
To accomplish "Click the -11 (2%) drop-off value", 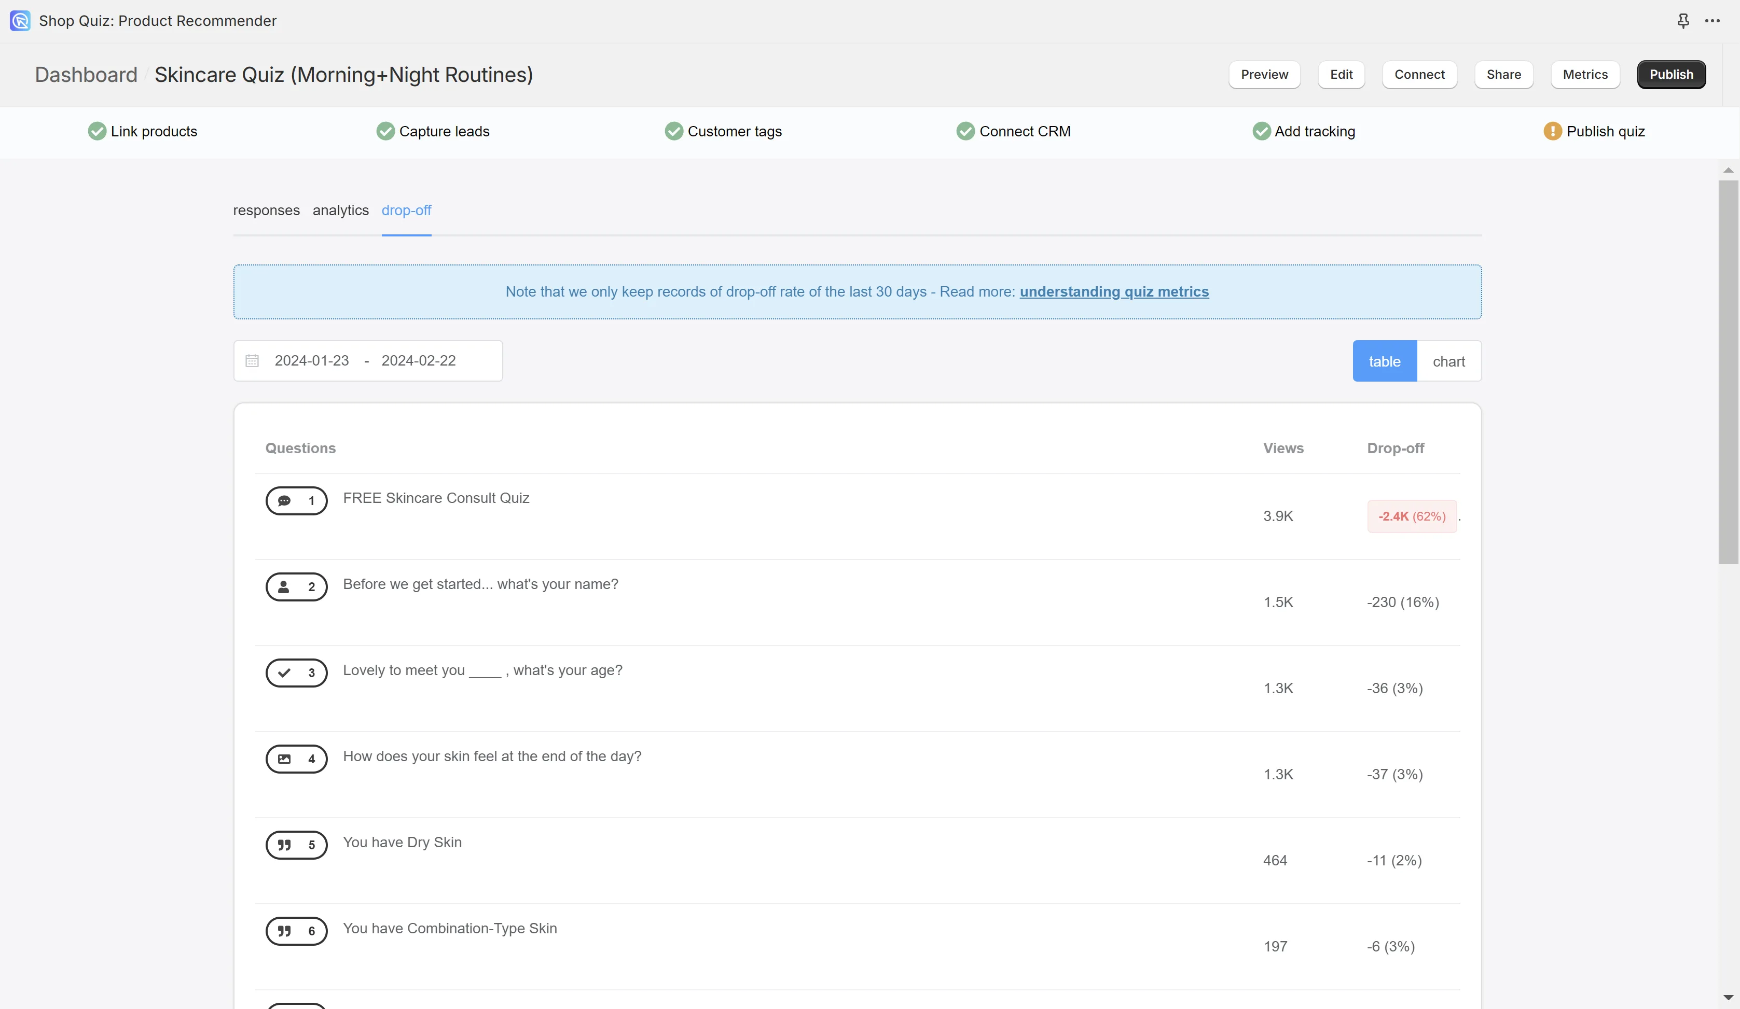I will pos(1394,861).
